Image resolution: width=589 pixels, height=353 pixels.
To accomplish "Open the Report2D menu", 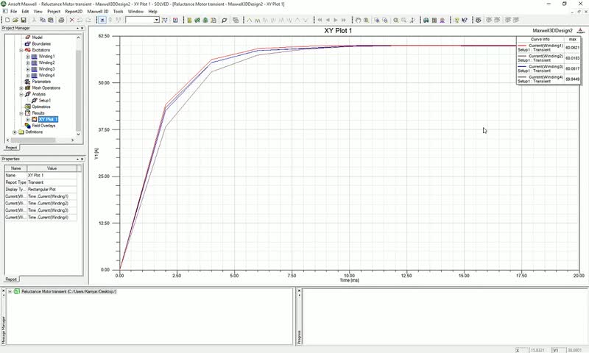I will [x=74, y=12].
